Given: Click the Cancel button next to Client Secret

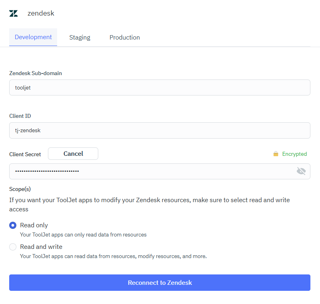Looking at the screenshot, I should (x=73, y=153).
